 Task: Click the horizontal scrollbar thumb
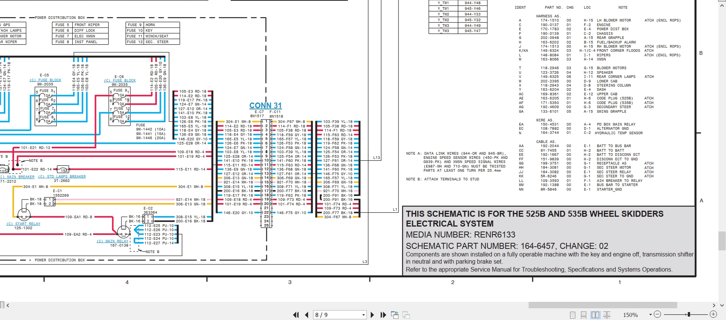coord(603,305)
